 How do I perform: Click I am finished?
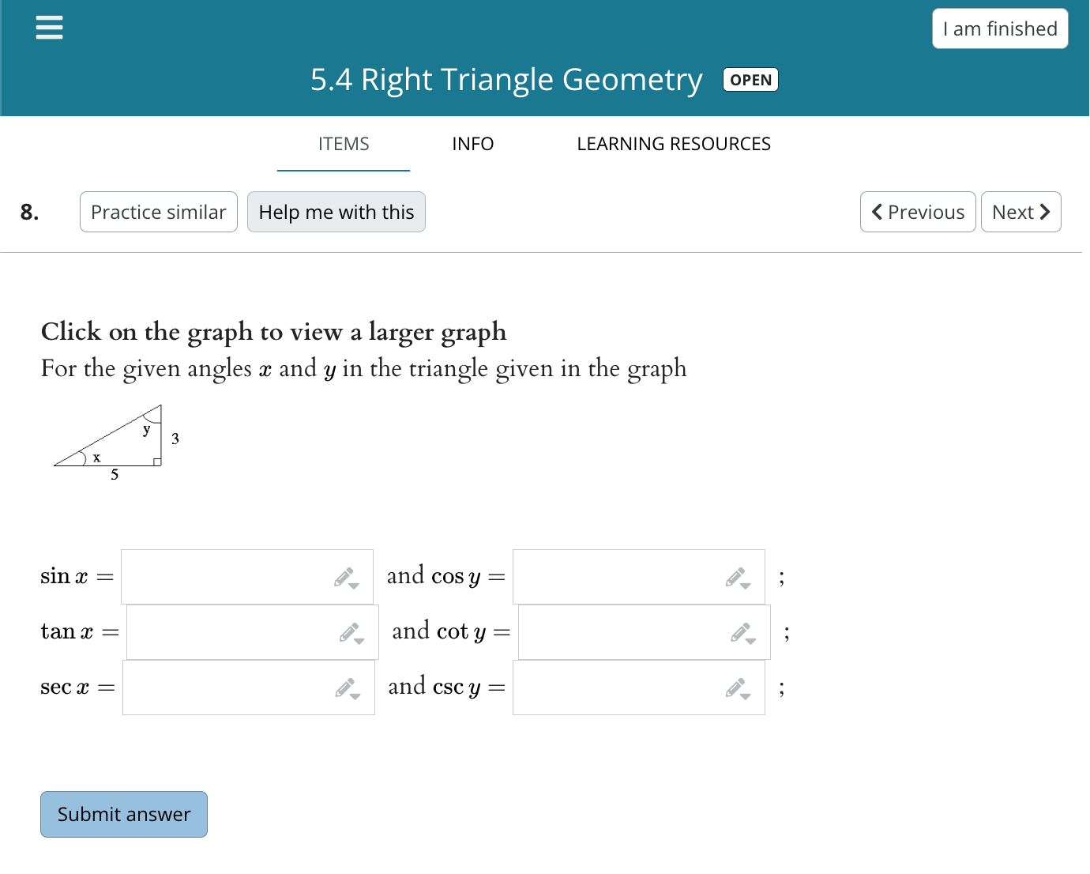pos(1000,28)
